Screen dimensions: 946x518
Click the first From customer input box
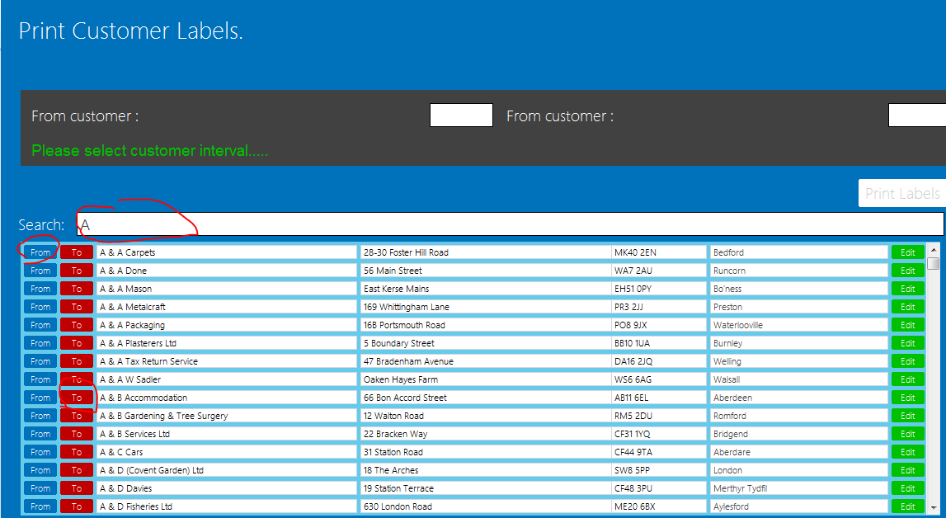pyautogui.click(x=462, y=115)
